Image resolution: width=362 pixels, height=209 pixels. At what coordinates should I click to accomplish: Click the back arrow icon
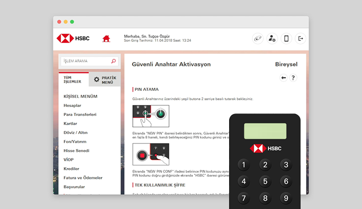(x=283, y=78)
